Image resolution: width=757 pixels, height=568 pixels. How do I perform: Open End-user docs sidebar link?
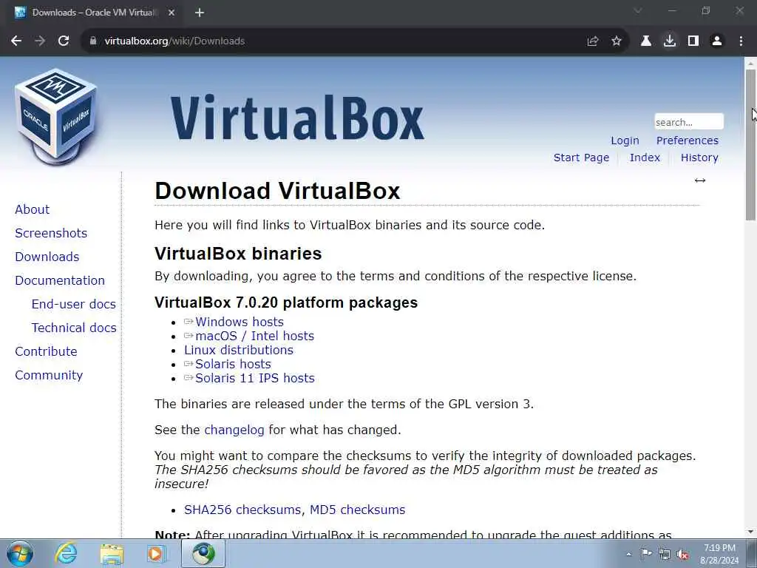click(73, 304)
